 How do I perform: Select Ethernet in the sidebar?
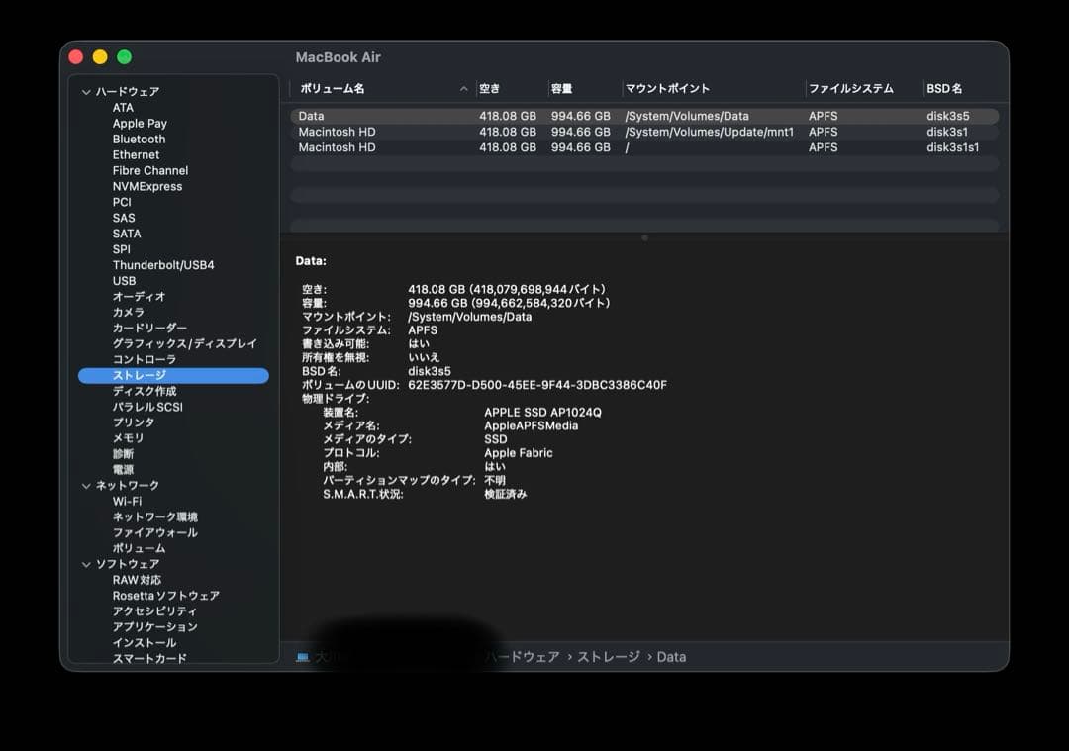click(x=136, y=154)
